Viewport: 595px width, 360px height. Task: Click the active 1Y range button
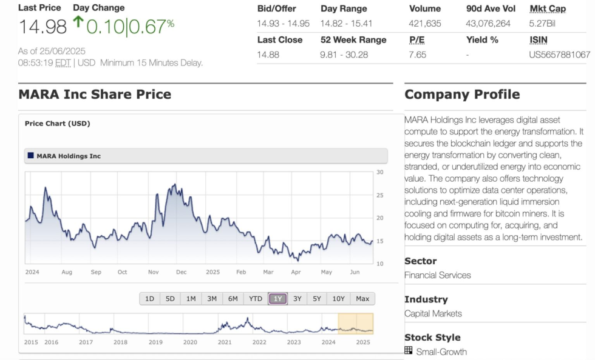(277, 298)
